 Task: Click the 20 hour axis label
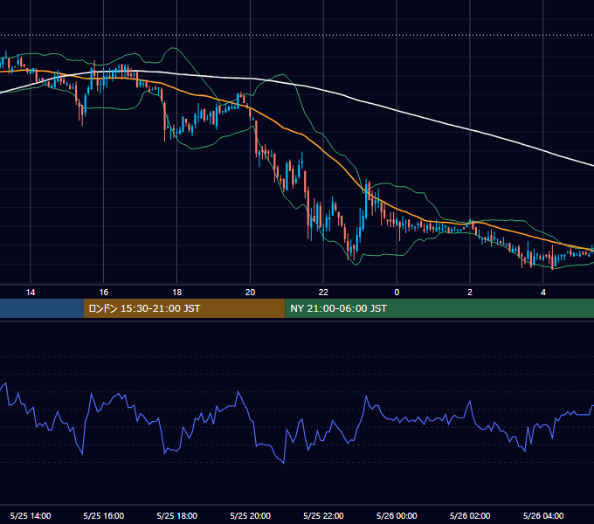(x=250, y=293)
